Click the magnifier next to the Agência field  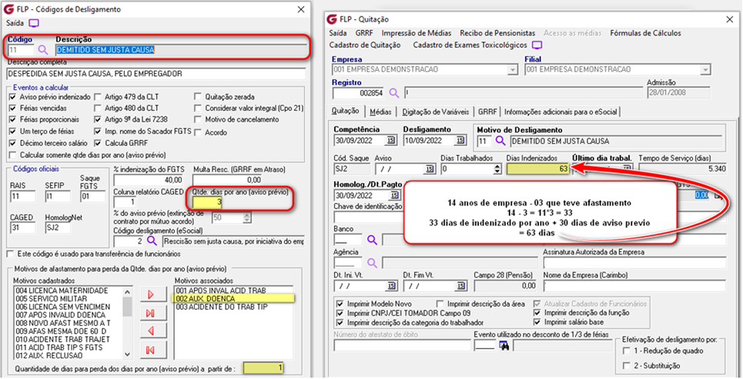point(372,262)
